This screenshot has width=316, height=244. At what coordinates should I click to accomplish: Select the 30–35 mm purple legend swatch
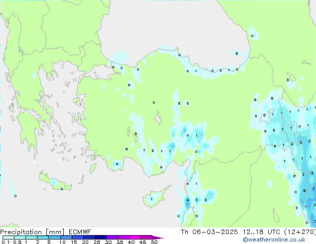tap(112, 238)
